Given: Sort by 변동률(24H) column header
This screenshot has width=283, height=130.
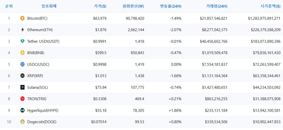Looking at the screenshot, I should [x=171, y=6].
